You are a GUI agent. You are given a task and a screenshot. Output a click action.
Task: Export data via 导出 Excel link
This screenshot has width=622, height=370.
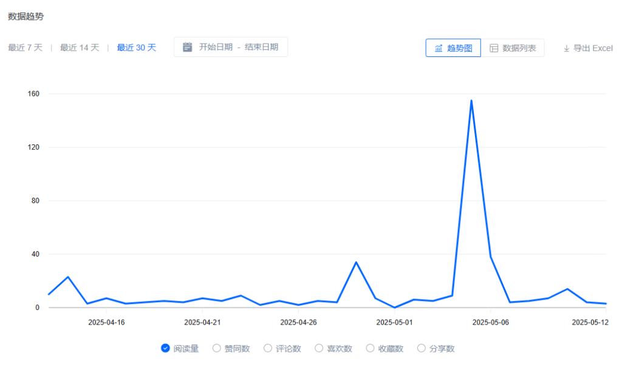tap(593, 48)
